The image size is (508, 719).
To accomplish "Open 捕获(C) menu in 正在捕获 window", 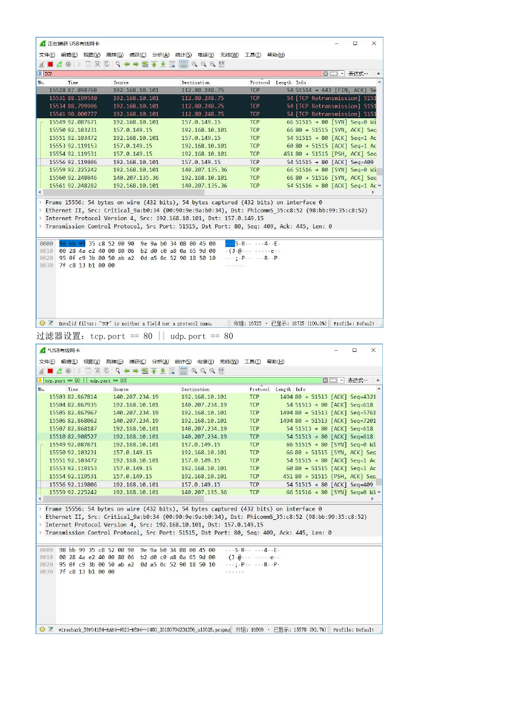I will 138,54.
